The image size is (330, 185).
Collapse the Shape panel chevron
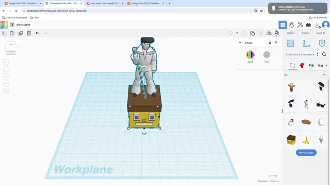coord(240,43)
